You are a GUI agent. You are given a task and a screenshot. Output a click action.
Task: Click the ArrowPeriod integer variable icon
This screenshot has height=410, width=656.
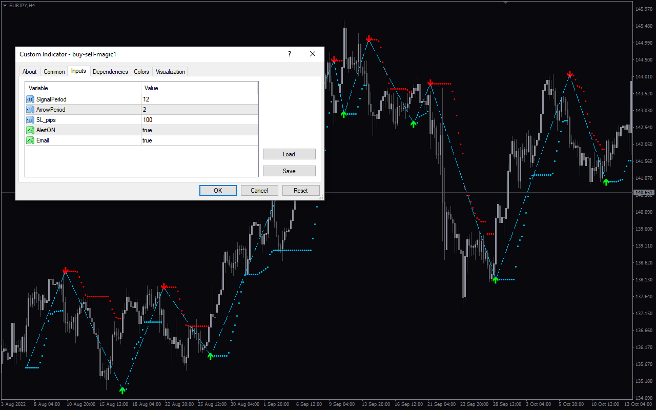30,110
